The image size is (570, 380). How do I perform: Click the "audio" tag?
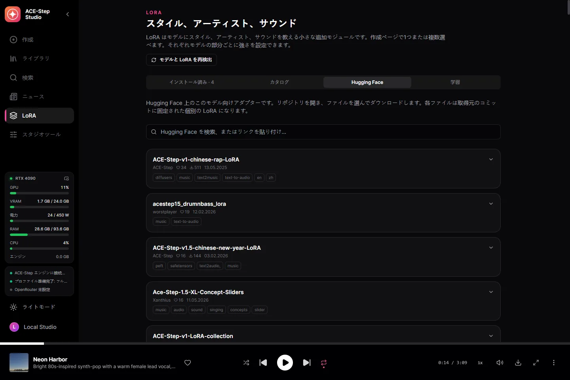[179, 310]
